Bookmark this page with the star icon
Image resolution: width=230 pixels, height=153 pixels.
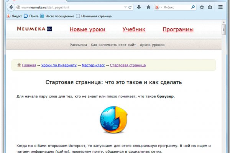coord(202,7)
